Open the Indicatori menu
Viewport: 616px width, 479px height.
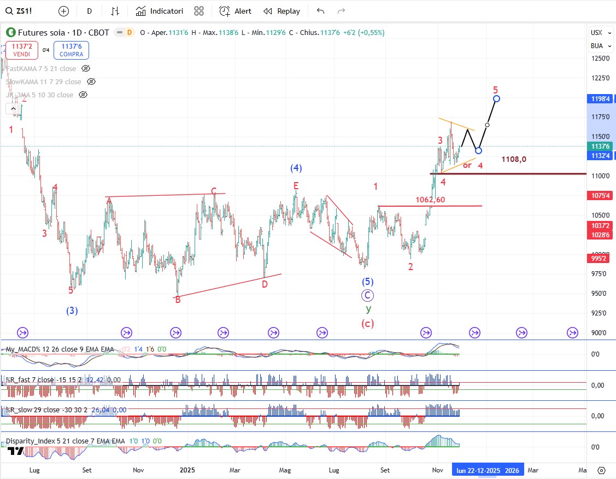[160, 11]
